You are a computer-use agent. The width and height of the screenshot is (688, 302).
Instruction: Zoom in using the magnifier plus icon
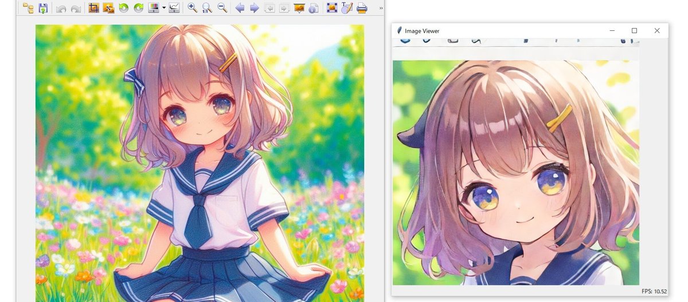coord(193,8)
